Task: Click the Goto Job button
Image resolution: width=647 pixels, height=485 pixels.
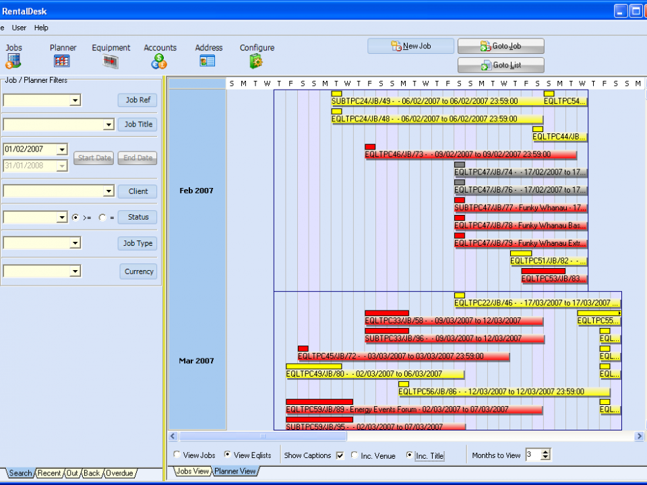Action: (500, 46)
